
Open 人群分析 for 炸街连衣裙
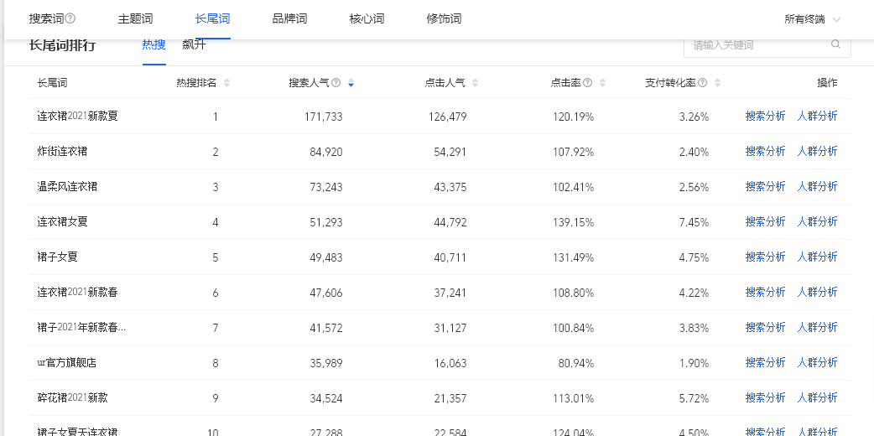click(817, 151)
